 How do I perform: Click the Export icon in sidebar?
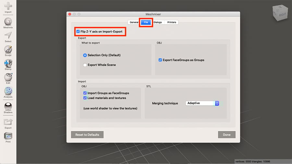tap(8, 123)
